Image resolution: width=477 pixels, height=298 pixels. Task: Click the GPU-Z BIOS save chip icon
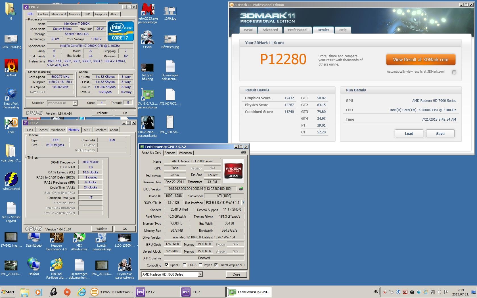tap(241, 188)
